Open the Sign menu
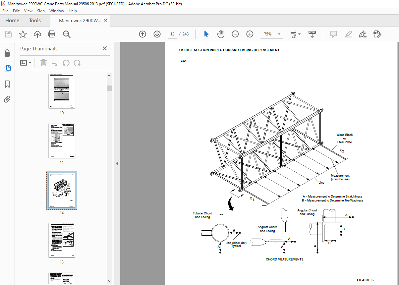The image size is (399, 285). [41, 11]
